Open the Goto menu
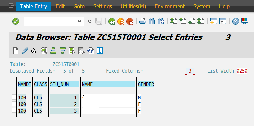 pos(79,6)
